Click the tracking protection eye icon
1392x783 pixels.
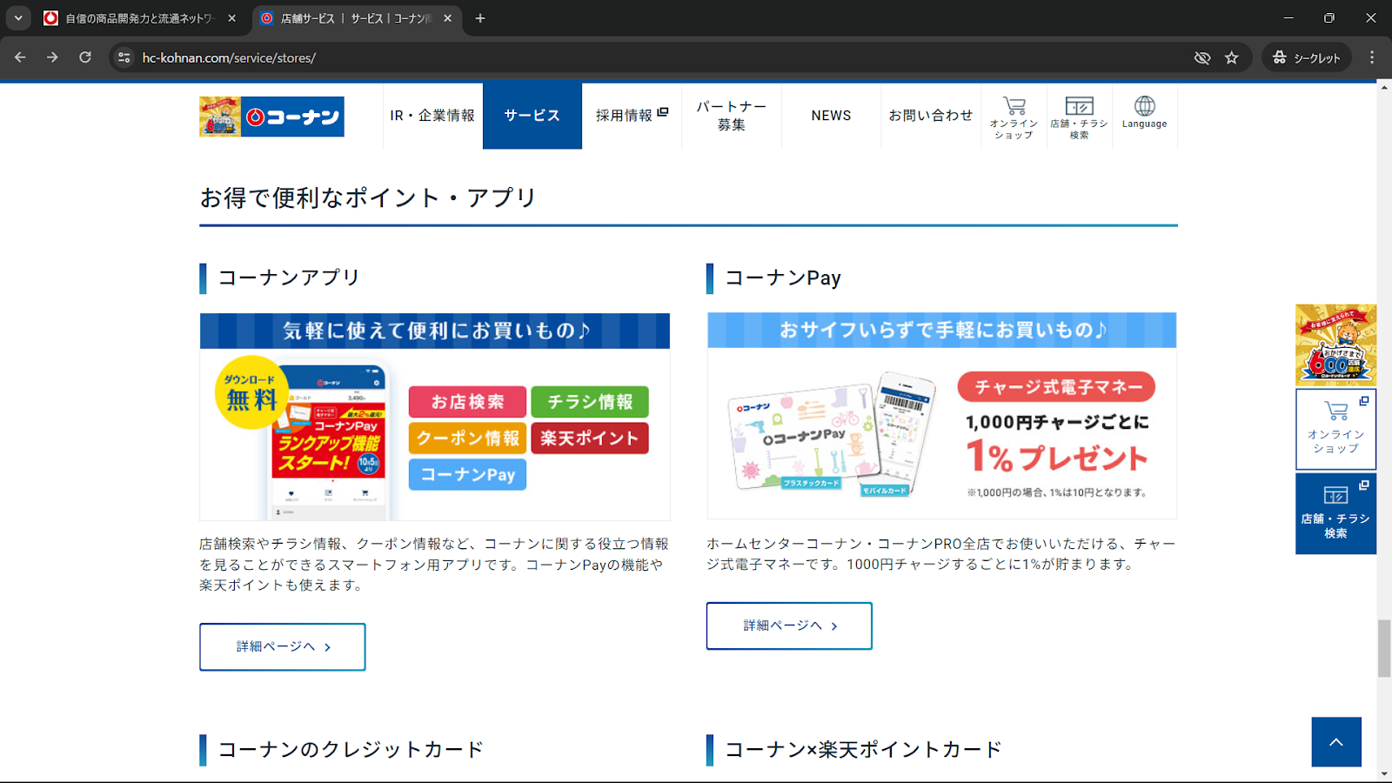coord(1202,57)
